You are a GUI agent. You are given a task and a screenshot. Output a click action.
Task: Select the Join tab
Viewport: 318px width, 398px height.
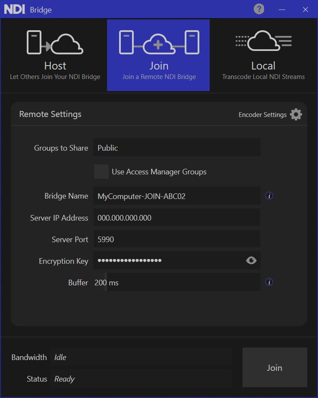158,55
